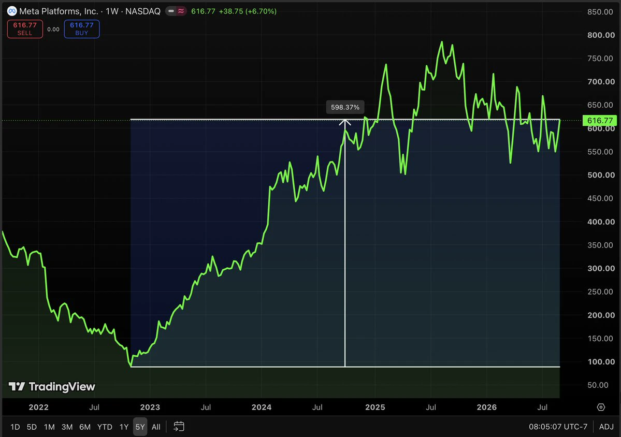The width and height of the screenshot is (621, 437).
Task: Click the 100.00 price axis label
Action: tap(601, 362)
